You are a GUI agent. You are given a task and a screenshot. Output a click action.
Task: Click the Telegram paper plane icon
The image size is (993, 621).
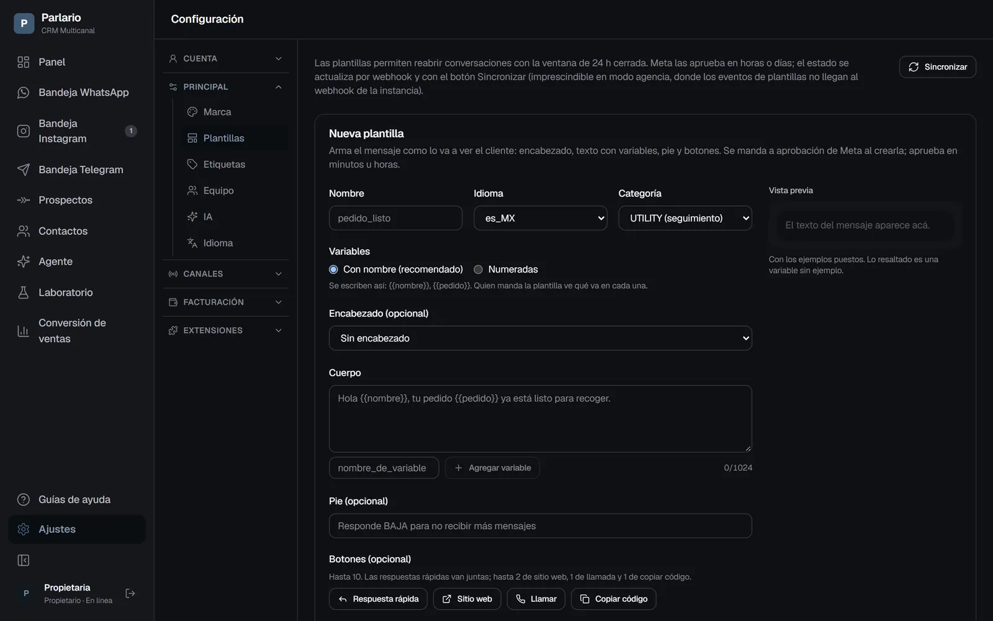point(24,170)
